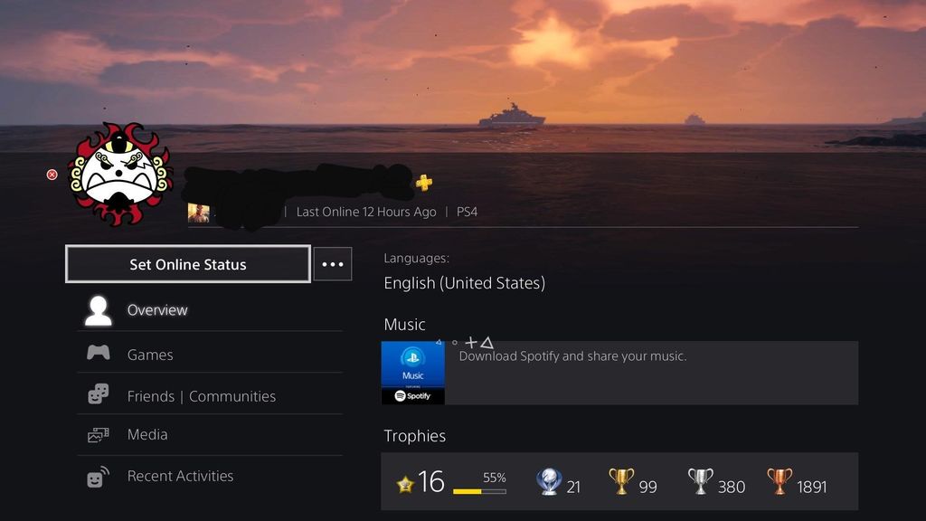Image resolution: width=926 pixels, height=521 pixels.
Task: Click the PlayStation Plus gold icon
Action: (423, 183)
